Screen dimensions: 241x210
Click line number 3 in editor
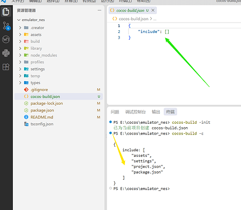coord(119,38)
